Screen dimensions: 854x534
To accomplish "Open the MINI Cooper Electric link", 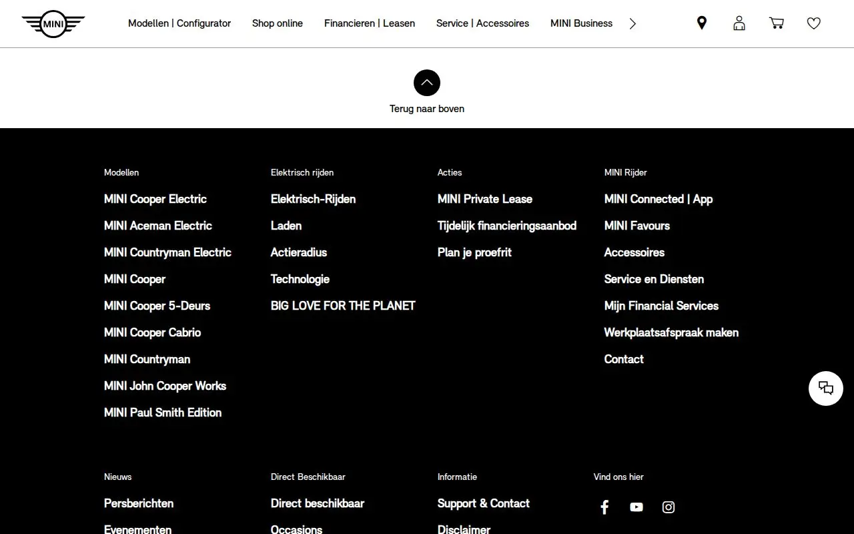I will pyautogui.click(x=155, y=199).
